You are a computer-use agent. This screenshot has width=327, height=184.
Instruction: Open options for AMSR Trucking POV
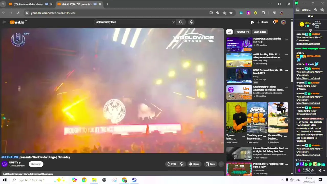(x=287, y=55)
